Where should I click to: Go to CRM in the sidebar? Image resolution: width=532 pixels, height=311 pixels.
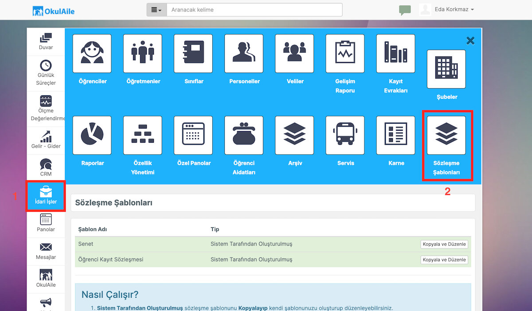(46, 167)
